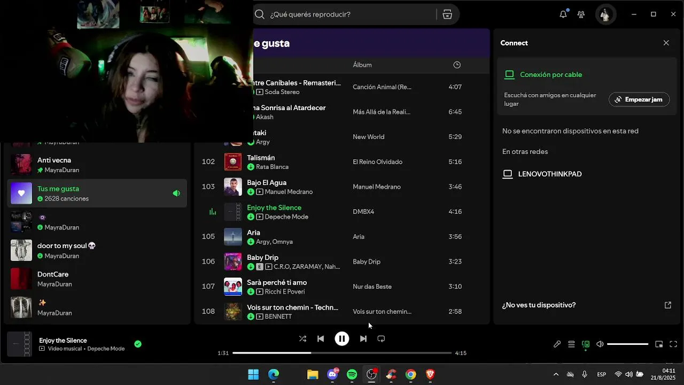684x385 pixels.
Task: Click the search magnifier icon
Action: pyautogui.click(x=260, y=14)
